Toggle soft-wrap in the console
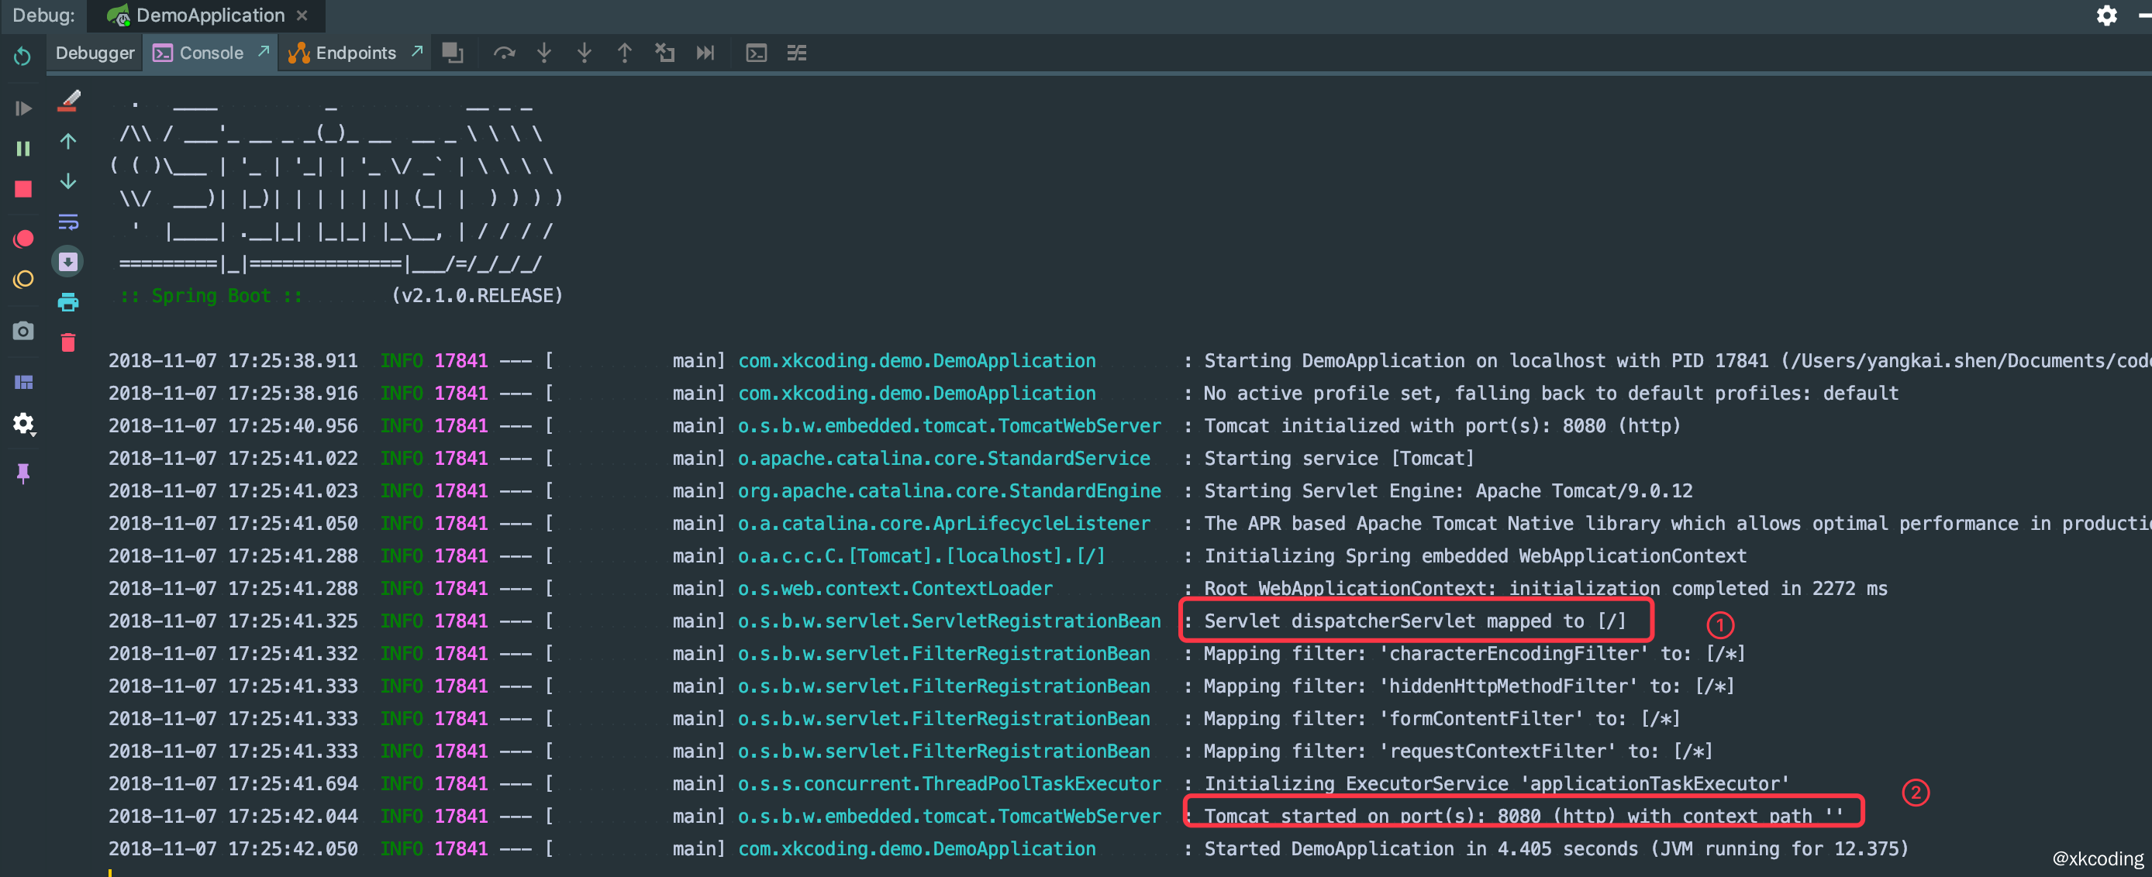 pos(67,222)
